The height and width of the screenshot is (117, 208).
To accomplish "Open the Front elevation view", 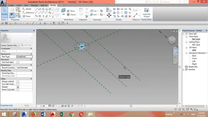I will 194,58.
